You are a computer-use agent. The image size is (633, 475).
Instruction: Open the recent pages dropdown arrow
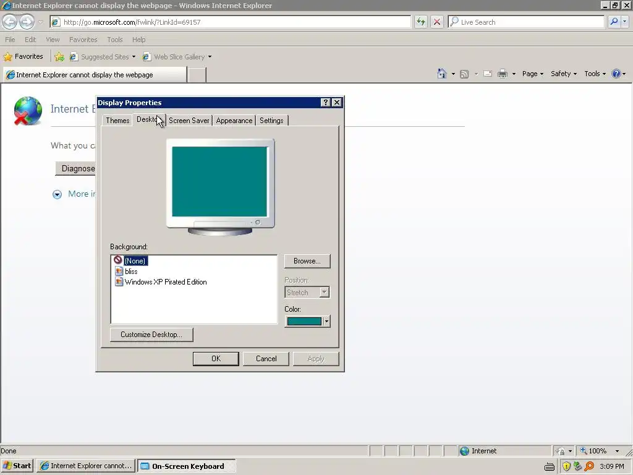40,22
